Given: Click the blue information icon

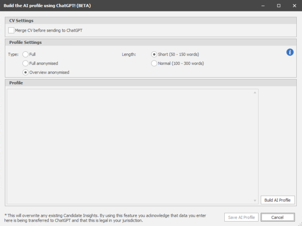Looking at the screenshot, I should click(x=290, y=52).
